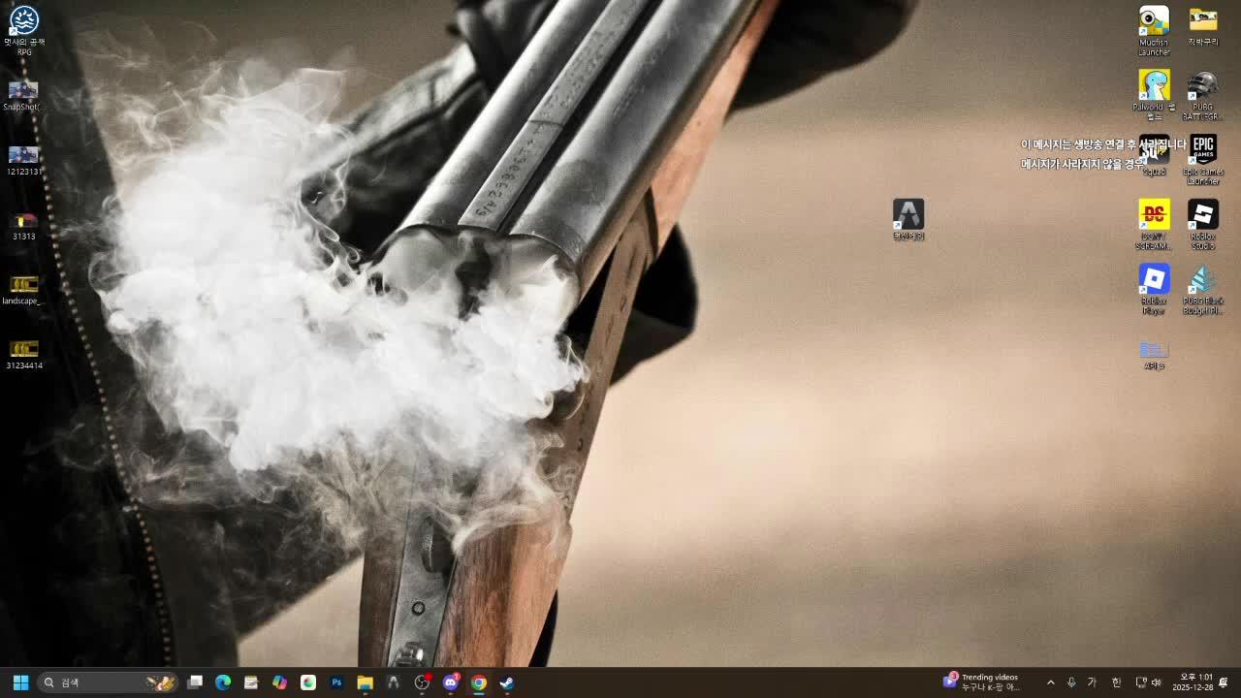Select the landscape_ desktop file
Viewport: 1241px width, 698px height.
pyautogui.click(x=24, y=290)
